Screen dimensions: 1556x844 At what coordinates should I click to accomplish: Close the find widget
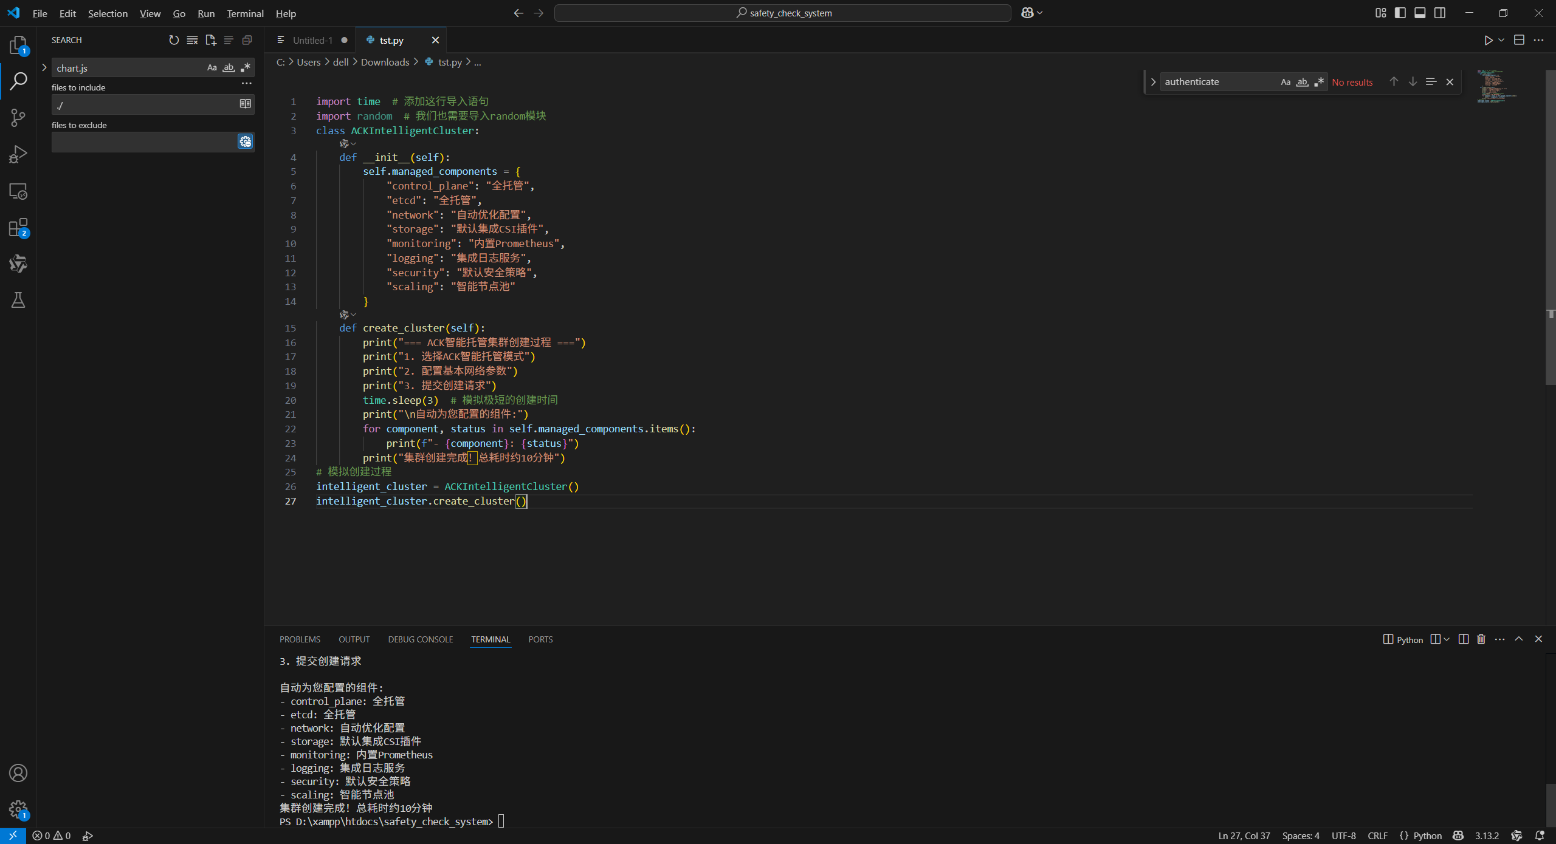(x=1450, y=81)
